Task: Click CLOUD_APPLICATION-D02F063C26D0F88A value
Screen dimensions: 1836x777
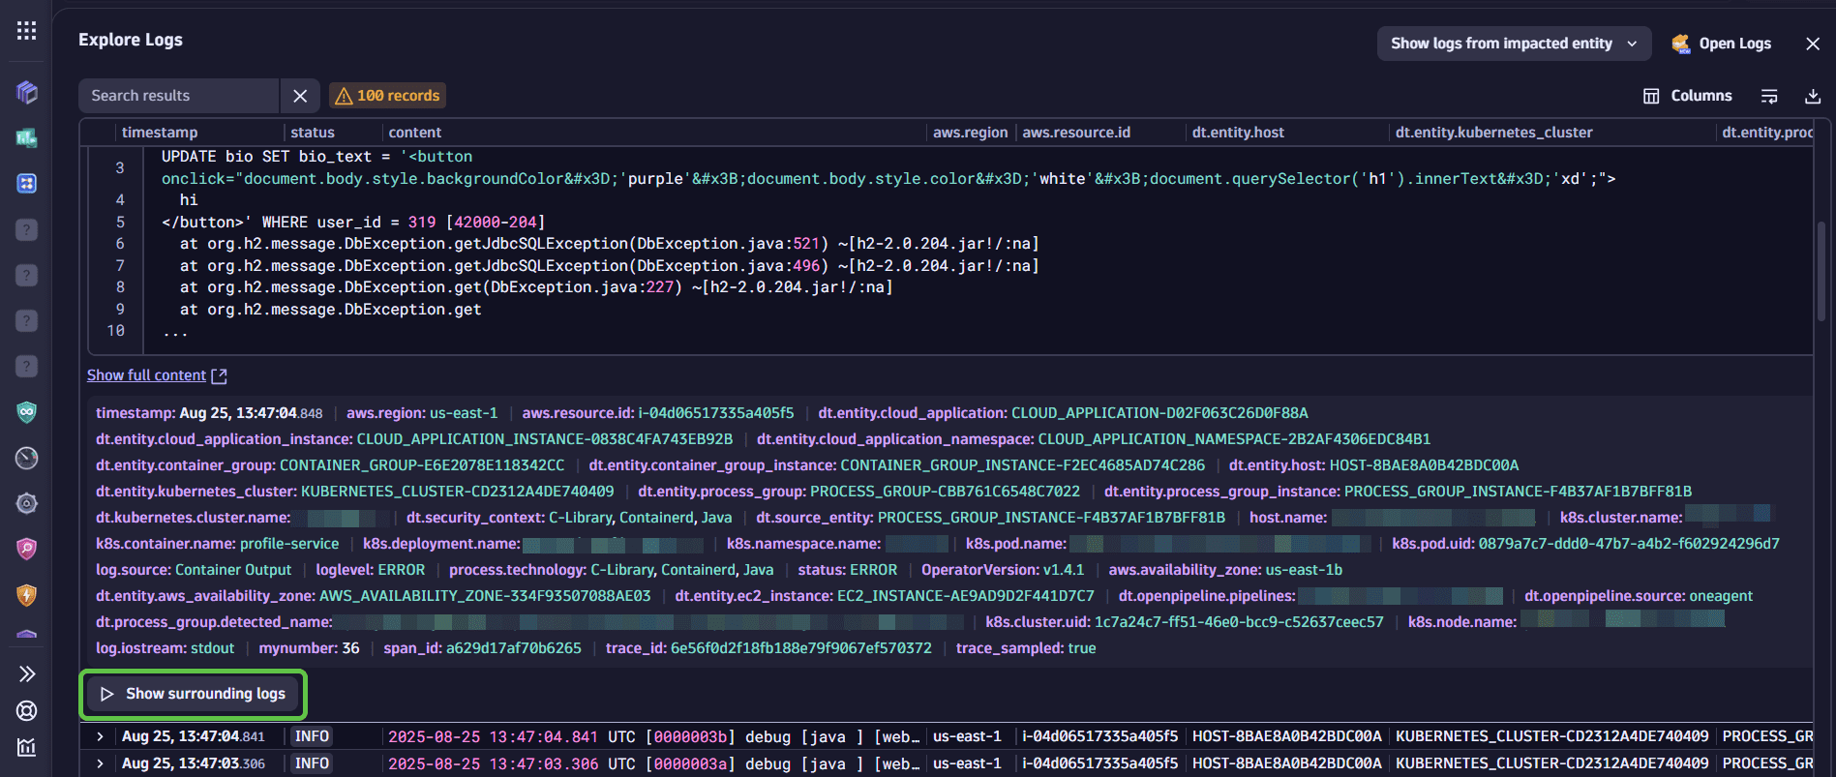Action: tap(1159, 413)
